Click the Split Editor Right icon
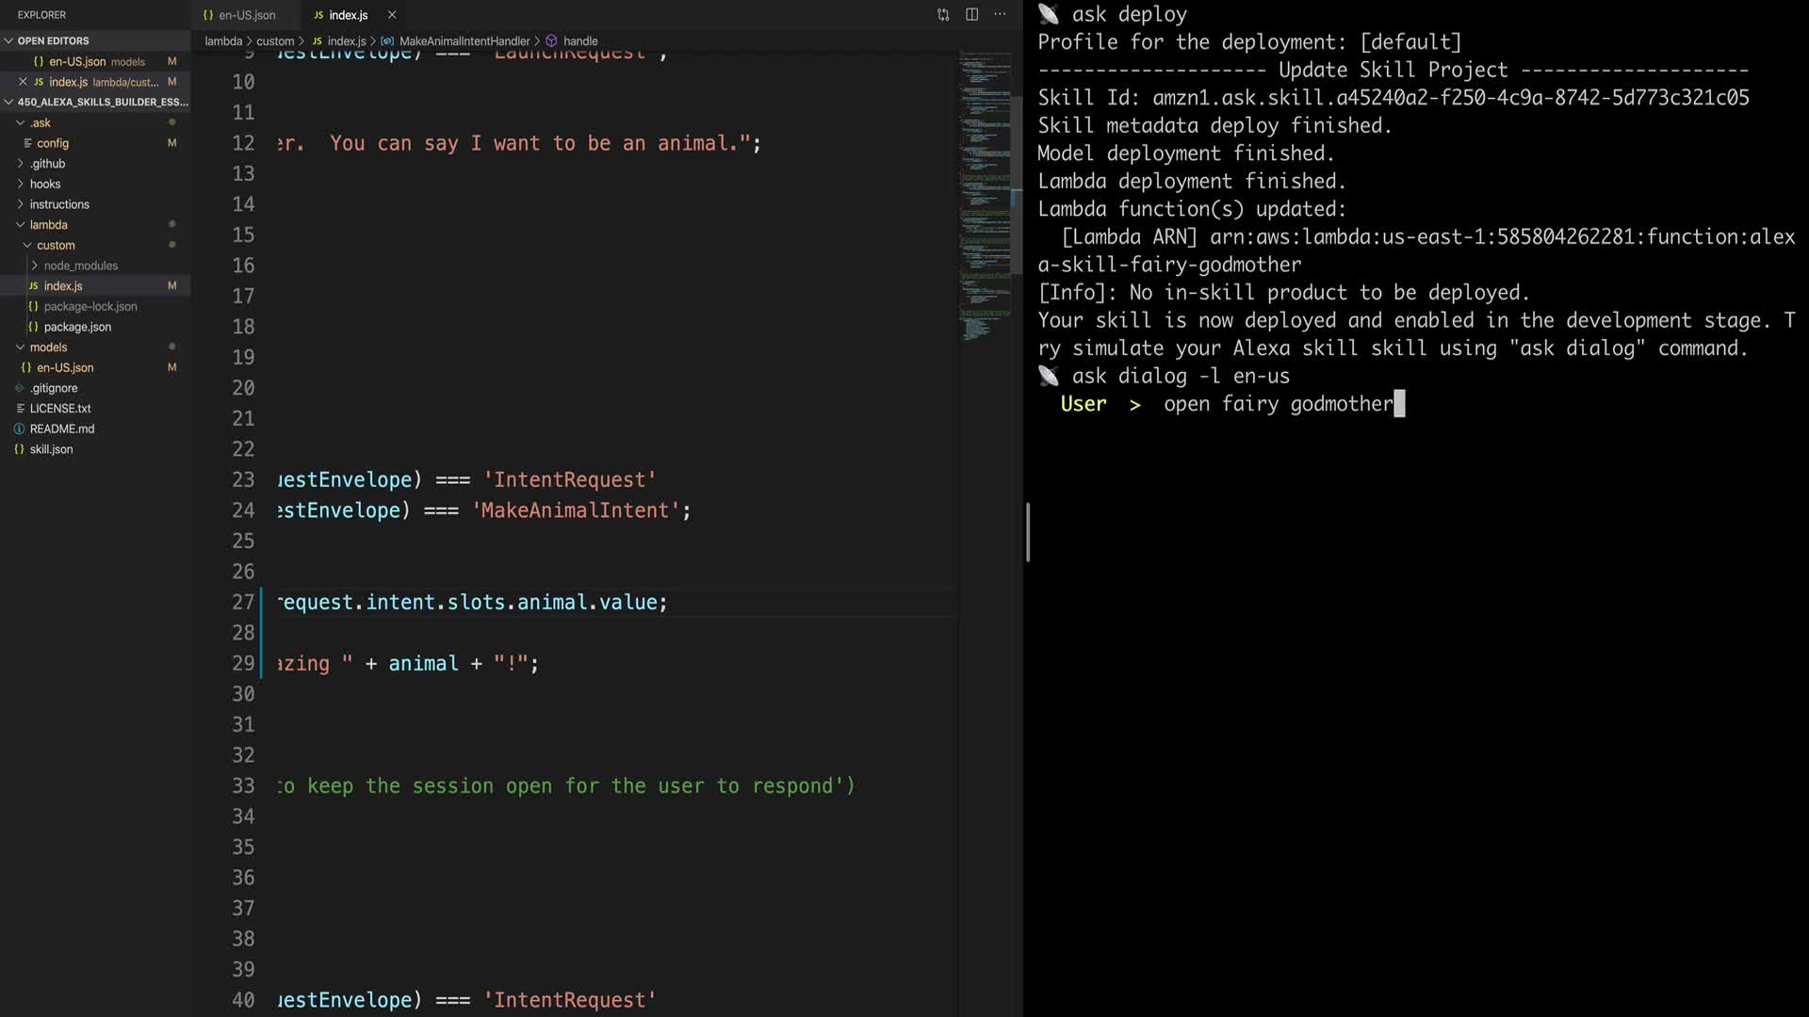Viewport: 1809px width, 1017px height. (x=971, y=14)
